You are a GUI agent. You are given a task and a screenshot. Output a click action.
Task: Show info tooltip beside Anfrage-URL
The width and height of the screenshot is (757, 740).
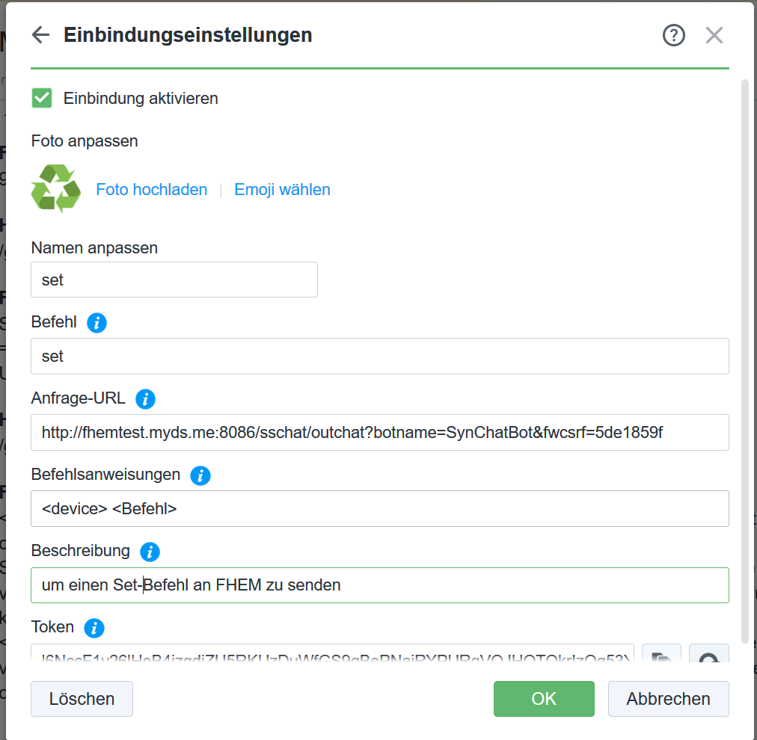point(145,399)
